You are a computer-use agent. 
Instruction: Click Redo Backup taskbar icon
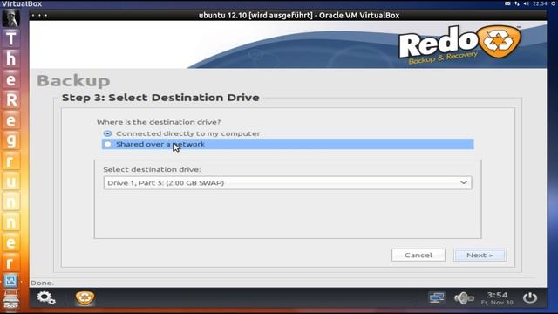(x=85, y=297)
